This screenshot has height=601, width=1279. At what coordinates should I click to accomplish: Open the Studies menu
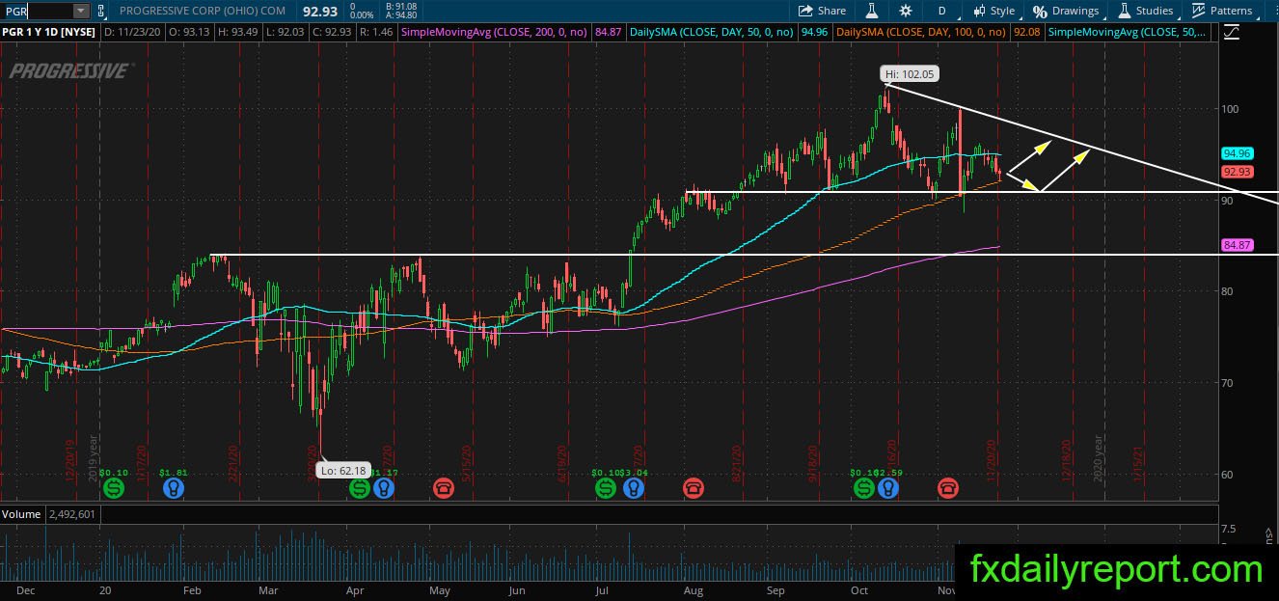point(1146,11)
